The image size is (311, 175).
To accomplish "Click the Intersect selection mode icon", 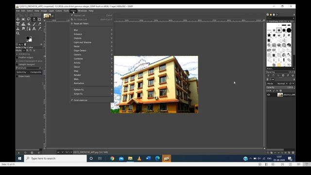I will click(x=34, y=51).
